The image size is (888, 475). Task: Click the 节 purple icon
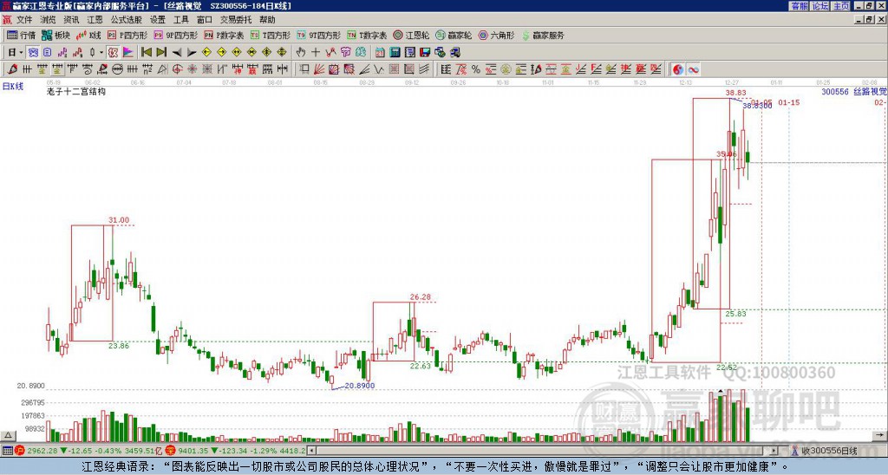coord(345,52)
